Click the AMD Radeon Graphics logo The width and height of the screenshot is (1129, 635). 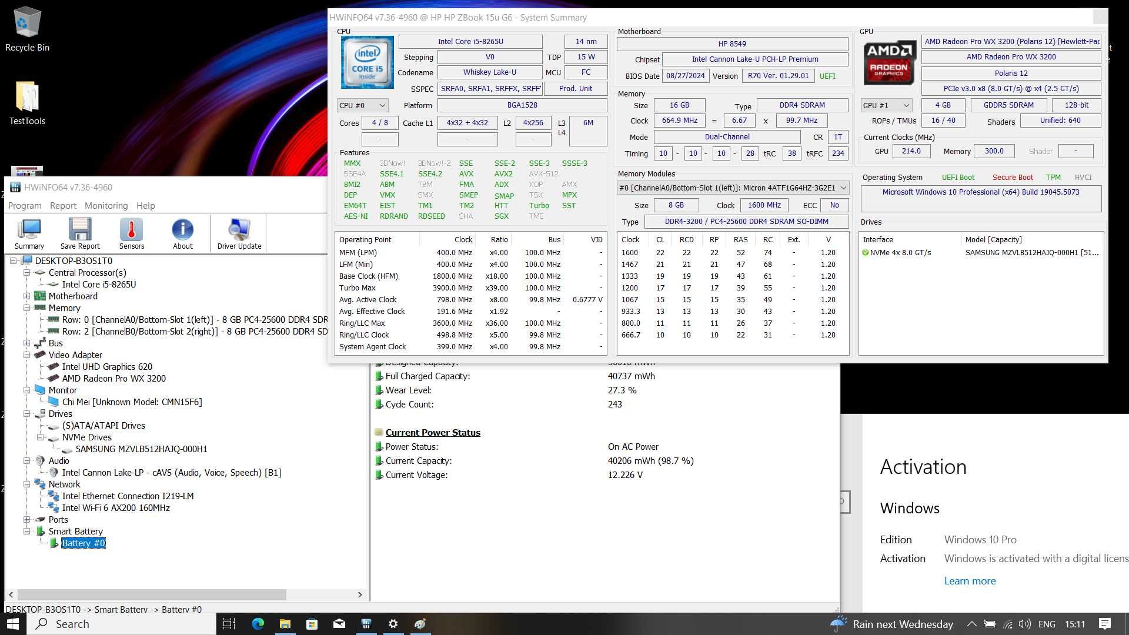(x=889, y=62)
